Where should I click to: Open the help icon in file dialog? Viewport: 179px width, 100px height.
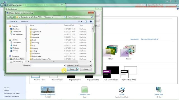pos(91,21)
